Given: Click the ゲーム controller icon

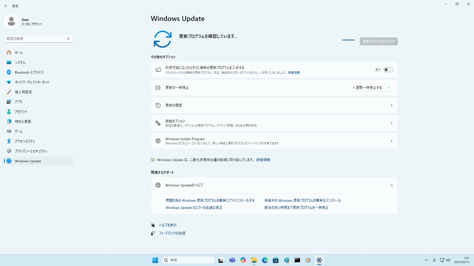Looking at the screenshot, I should click(9, 131).
